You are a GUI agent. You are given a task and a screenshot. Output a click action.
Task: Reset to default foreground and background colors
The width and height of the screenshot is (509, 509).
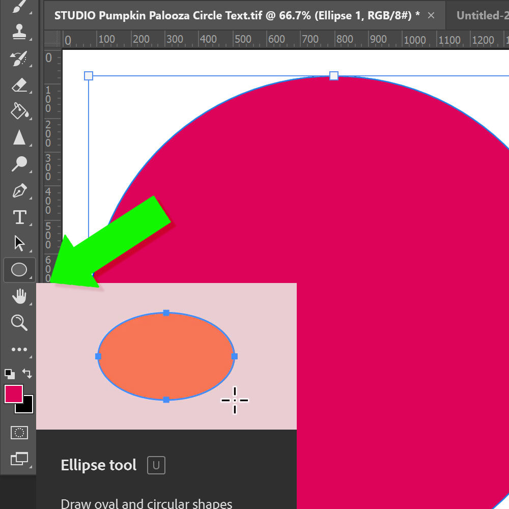pos(10,374)
